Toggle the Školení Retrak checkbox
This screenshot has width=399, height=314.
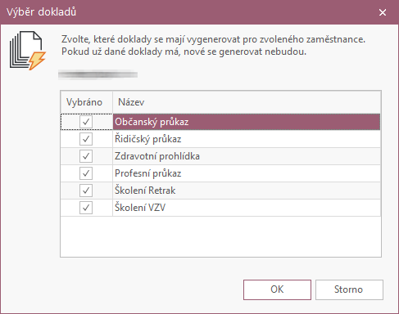click(86, 191)
